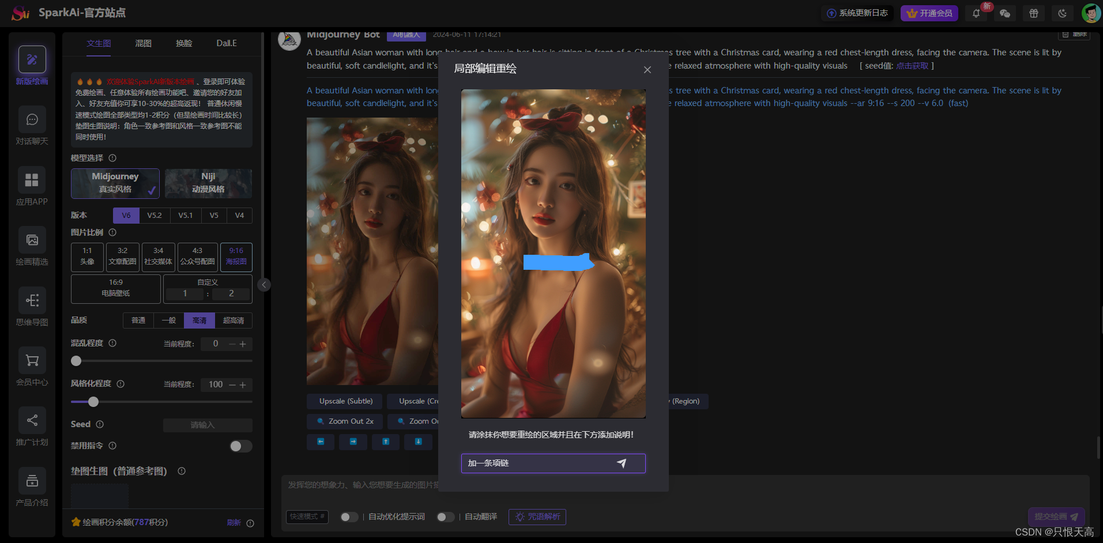Viewport: 1103px width, 543px height.
Task: Click the 刷新 link for credits
Action: coord(234,523)
